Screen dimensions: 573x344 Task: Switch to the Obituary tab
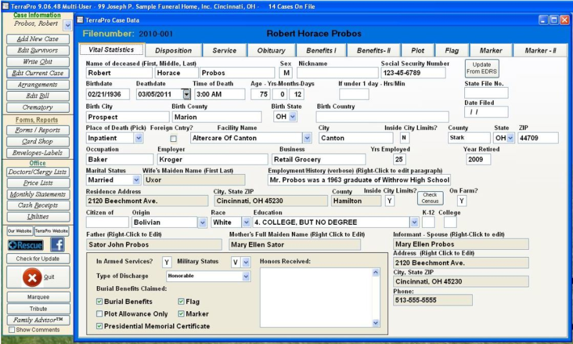click(271, 51)
